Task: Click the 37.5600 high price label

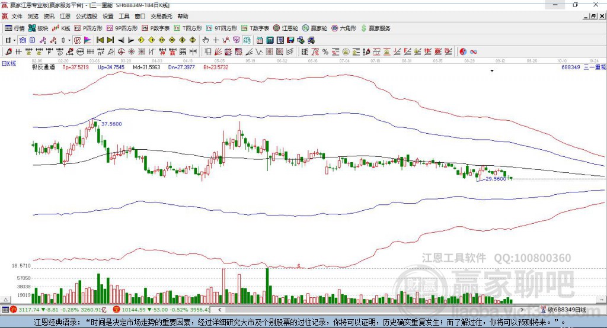Action: [111, 124]
